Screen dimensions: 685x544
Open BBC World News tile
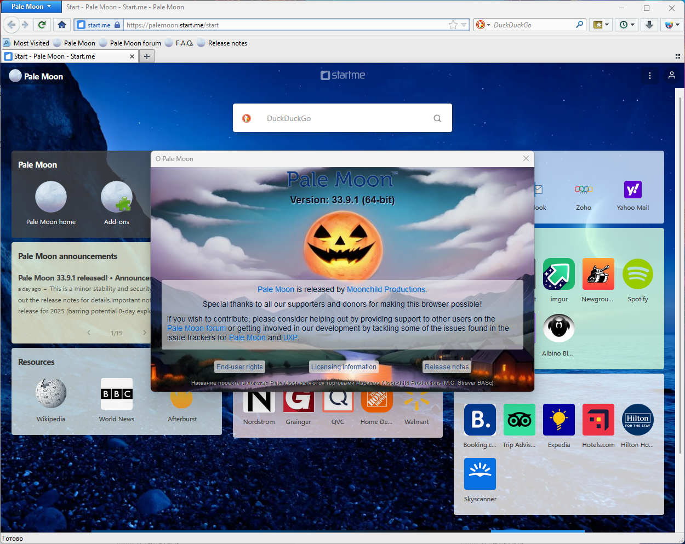pyautogui.click(x=117, y=400)
